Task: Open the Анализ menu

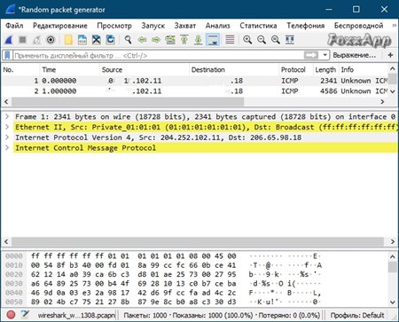Action: click(218, 26)
